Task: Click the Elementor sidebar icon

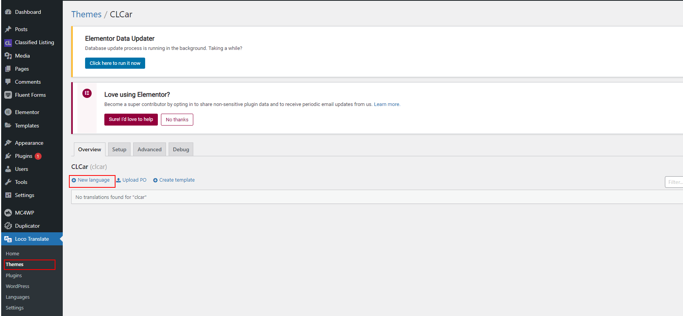Action: click(8, 112)
